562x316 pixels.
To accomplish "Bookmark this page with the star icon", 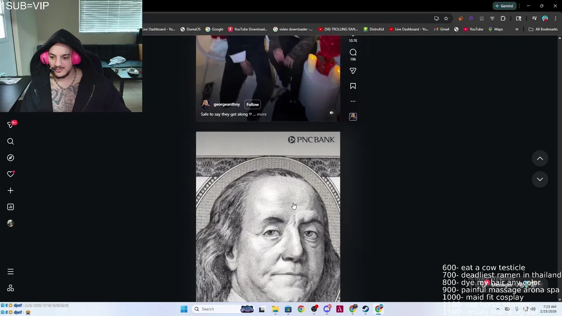I will click(x=446, y=18).
